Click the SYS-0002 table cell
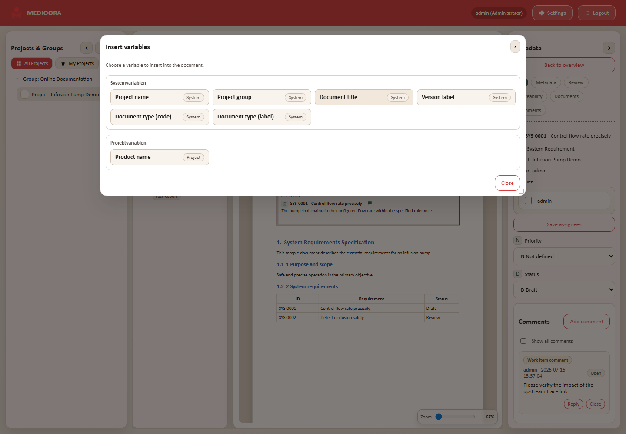 click(298, 317)
